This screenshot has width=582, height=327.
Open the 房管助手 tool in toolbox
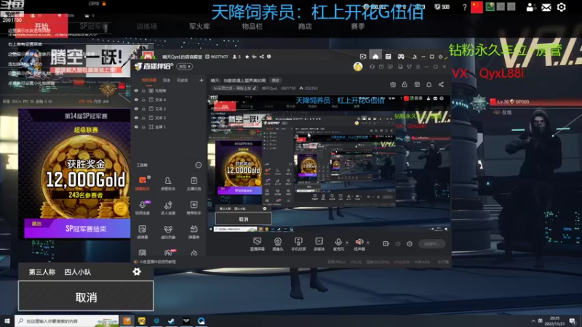pyautogui.click(x=168, y=183)
